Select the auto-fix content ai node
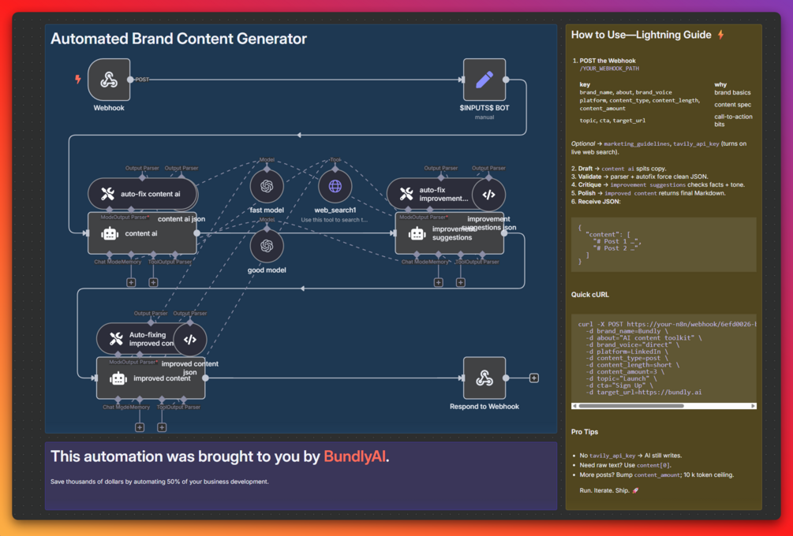Viewport: 793px width, 536px height. click(x=142, y=194)
